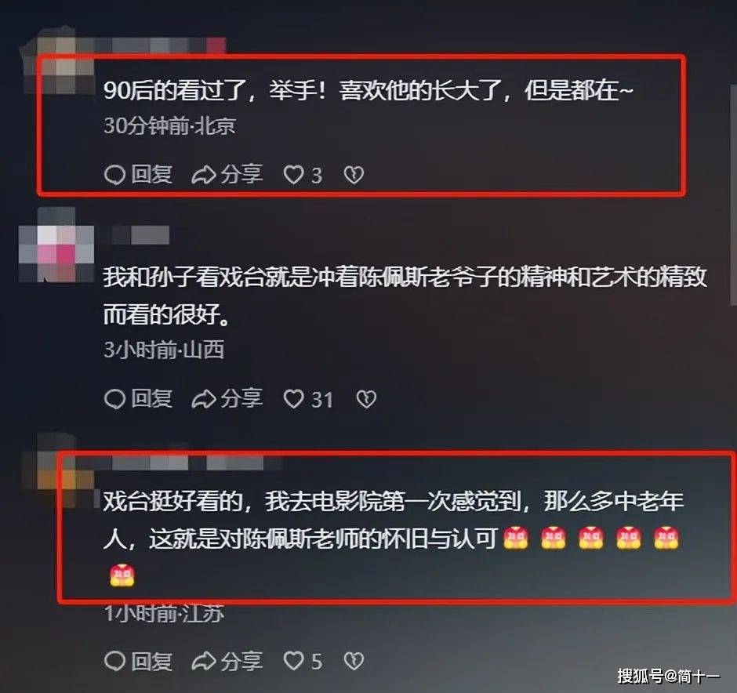The image size is (737, 693).
Task: Dislike the comment posted 30分钟前
Action: 354,176
